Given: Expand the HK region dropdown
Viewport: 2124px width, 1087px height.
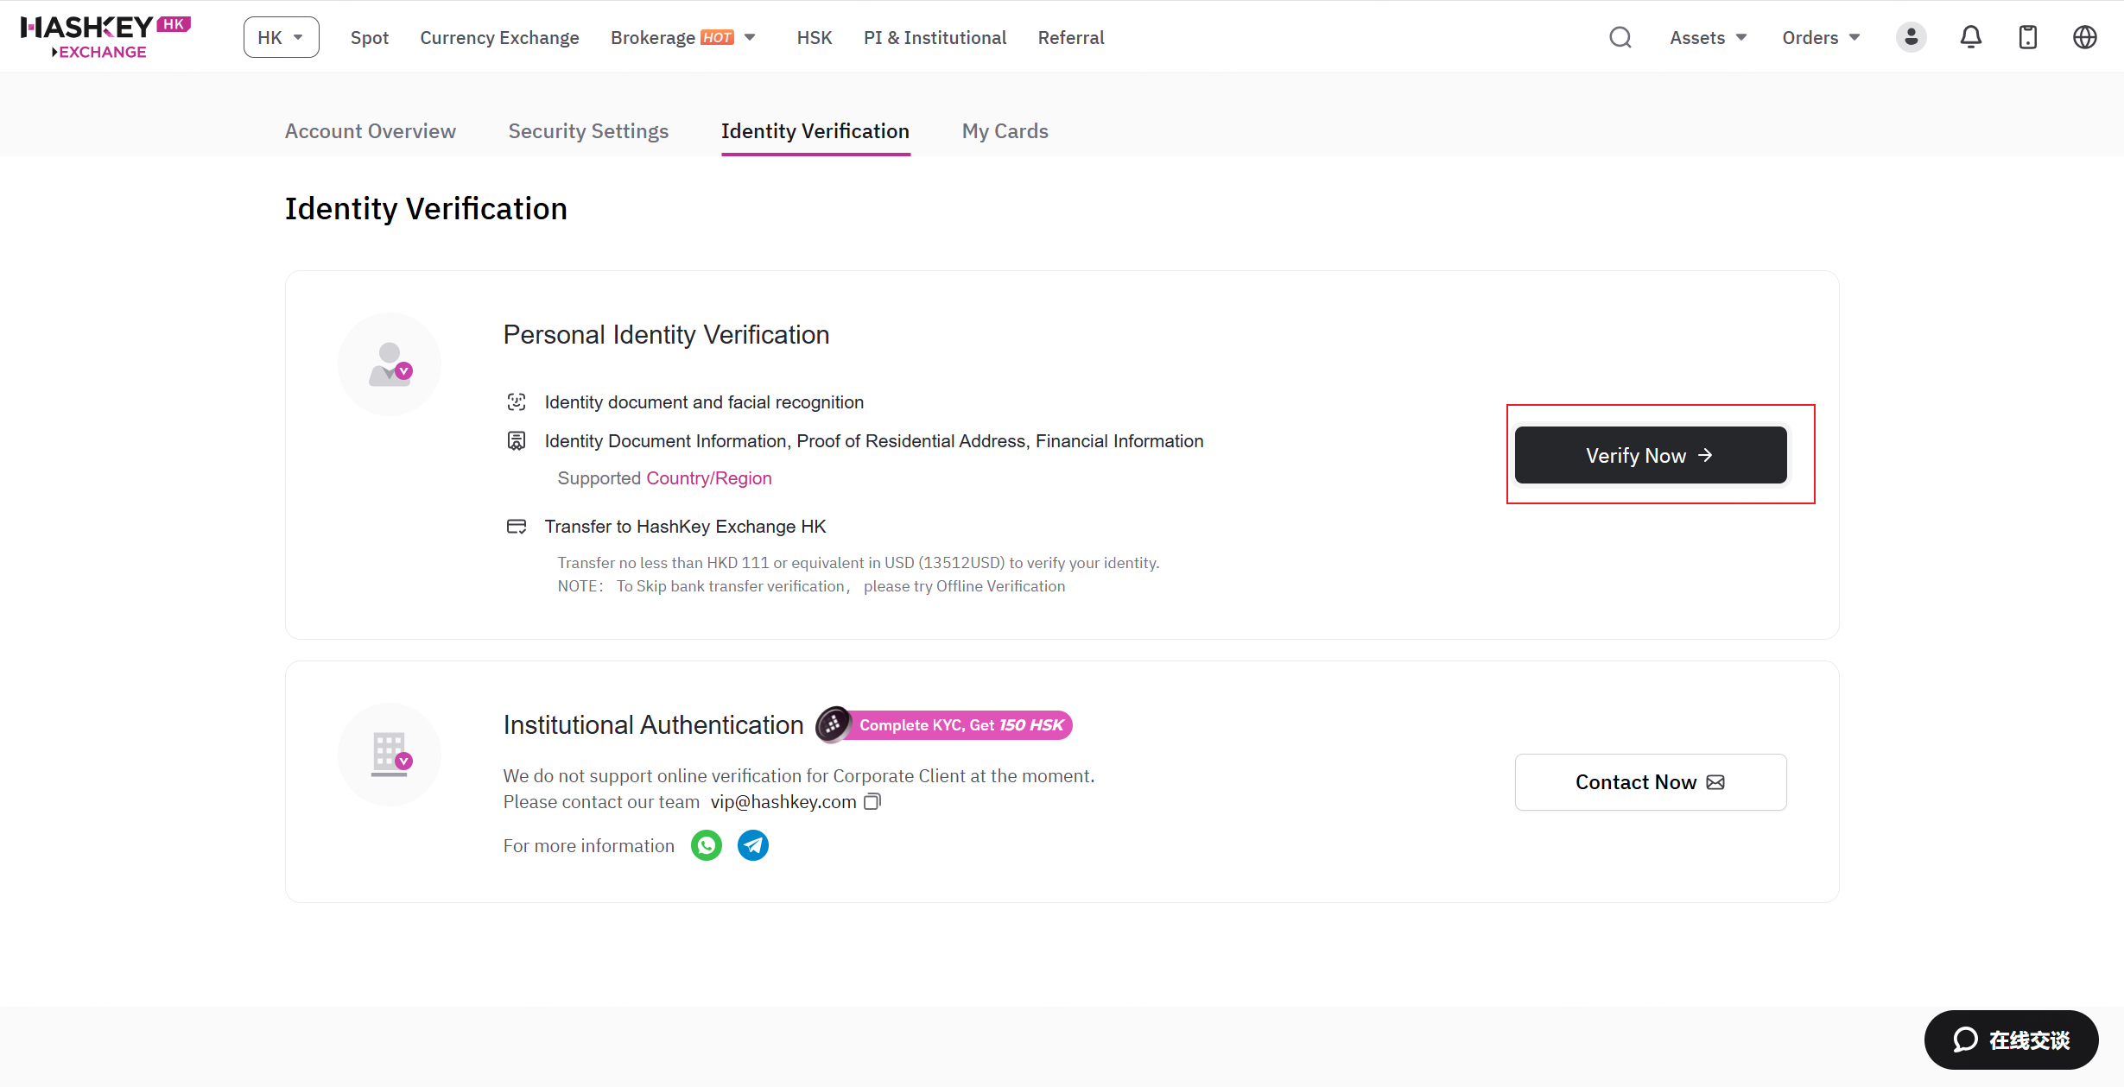Looking at the screenshot, I should (x=281, y=37).
